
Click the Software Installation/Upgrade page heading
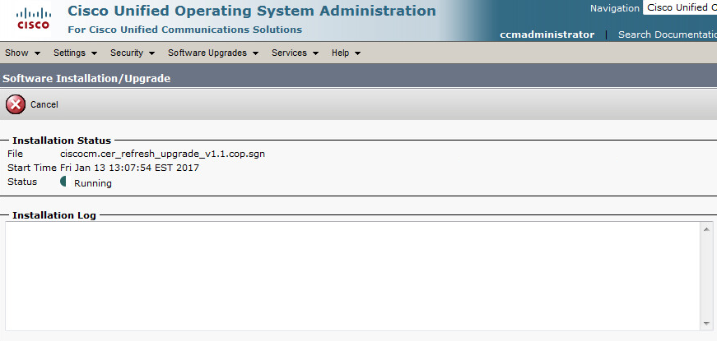pyautogui.click(x=86, y=79)
